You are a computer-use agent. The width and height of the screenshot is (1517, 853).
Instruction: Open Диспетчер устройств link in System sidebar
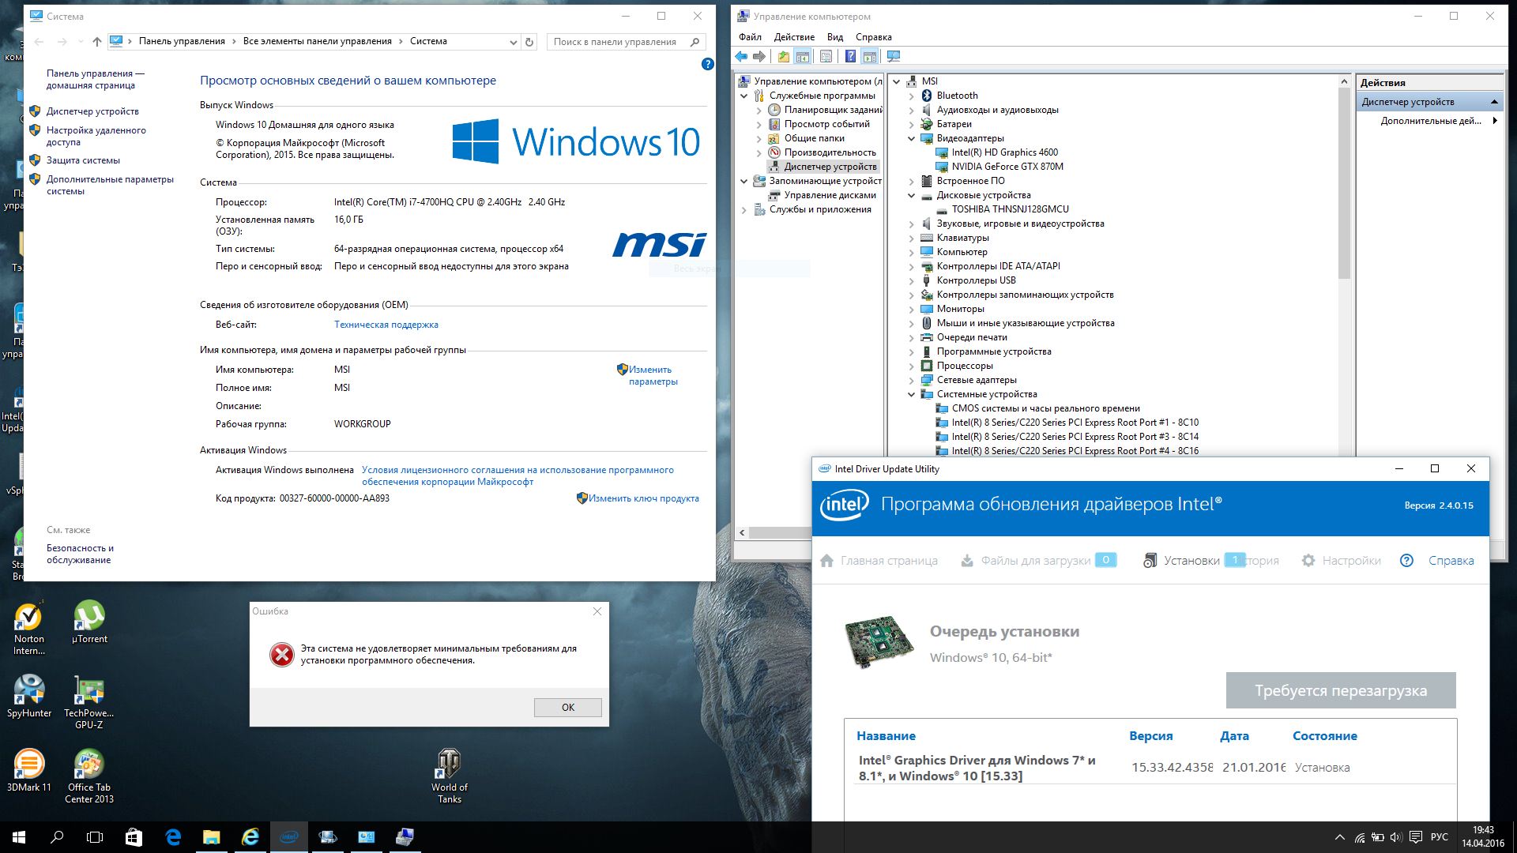pyautogui.click(x=92, y=111)
